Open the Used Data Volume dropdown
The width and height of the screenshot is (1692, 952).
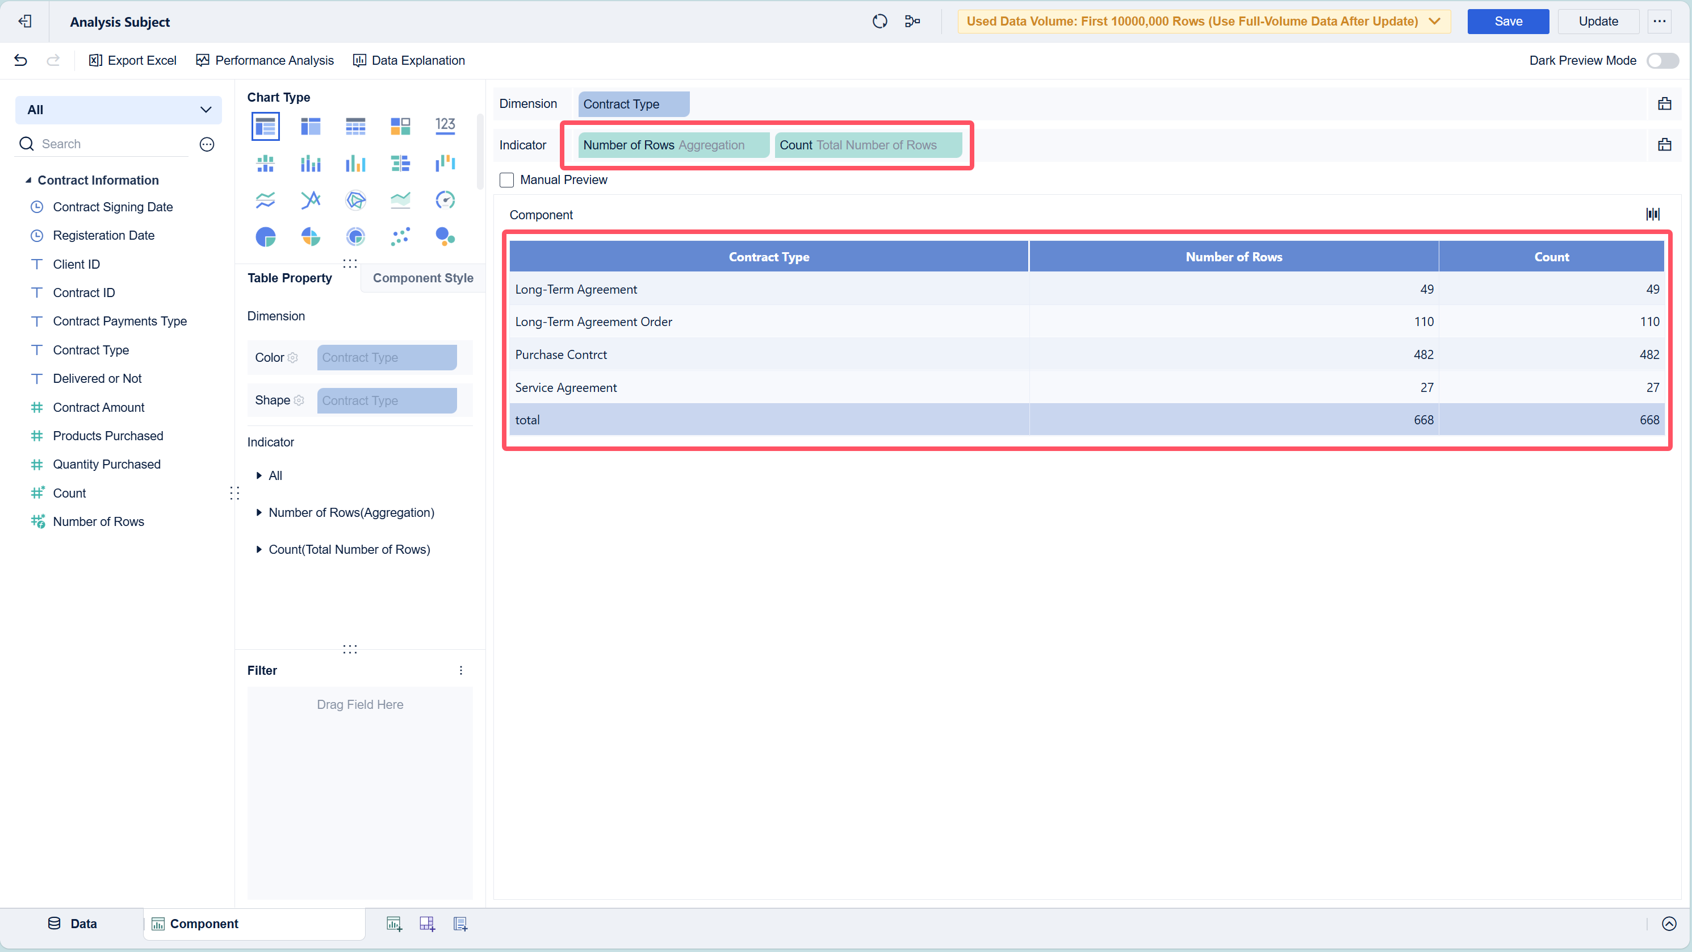(x=1435, y=21)
